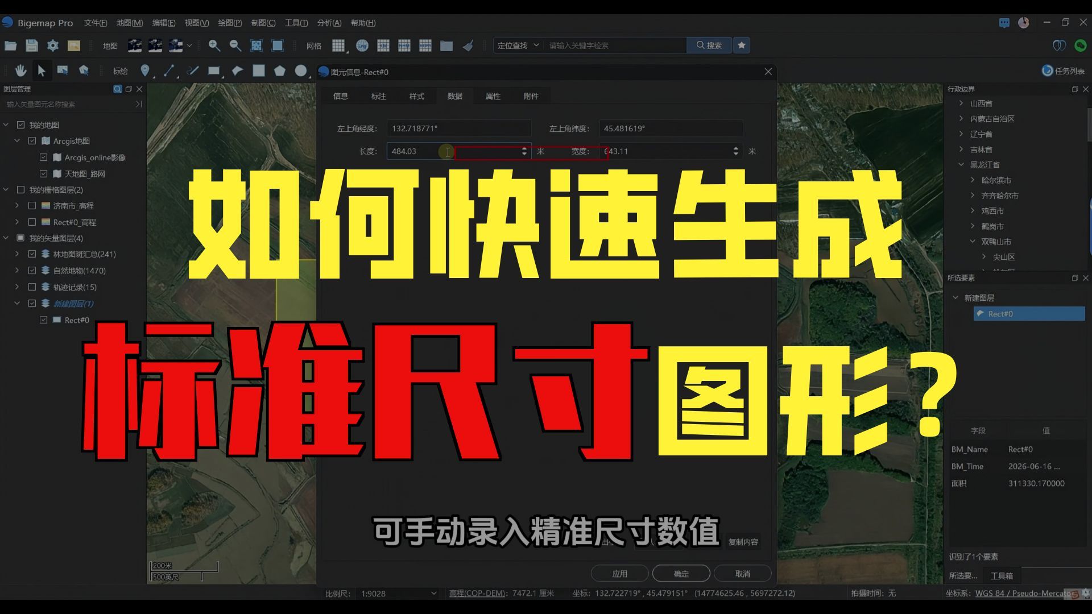The width and height of the screenshot is (1092, 614).
Task: Collapse the 双鸭山市 node
Action: click(973, 242)
